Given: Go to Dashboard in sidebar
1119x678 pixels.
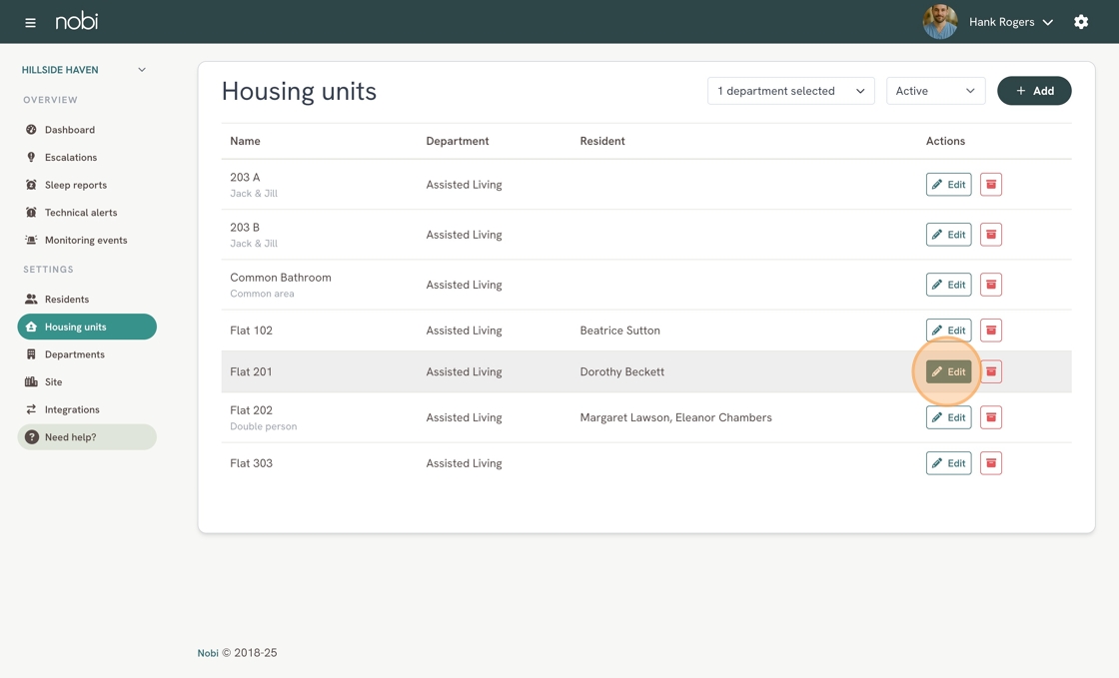Looking at the screenshot, I should pos(69,130).
